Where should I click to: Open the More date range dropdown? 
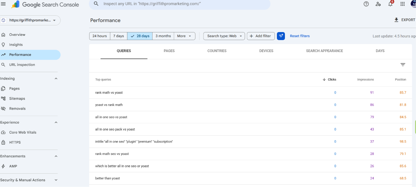coord(184,36)
